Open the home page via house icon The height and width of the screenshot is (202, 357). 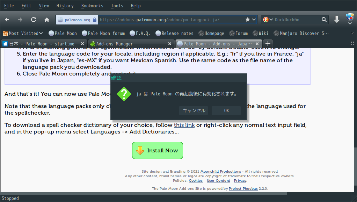coord(47,20)
